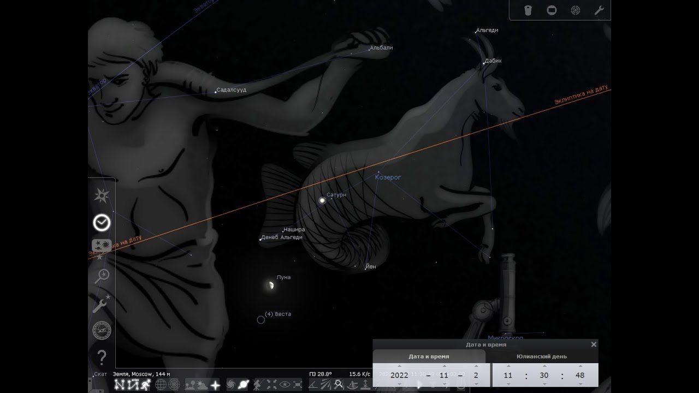This screenshot has width=699, height=393.
Task: Toggle planet labels Saturn-shaped button
Action: point(244,385)
